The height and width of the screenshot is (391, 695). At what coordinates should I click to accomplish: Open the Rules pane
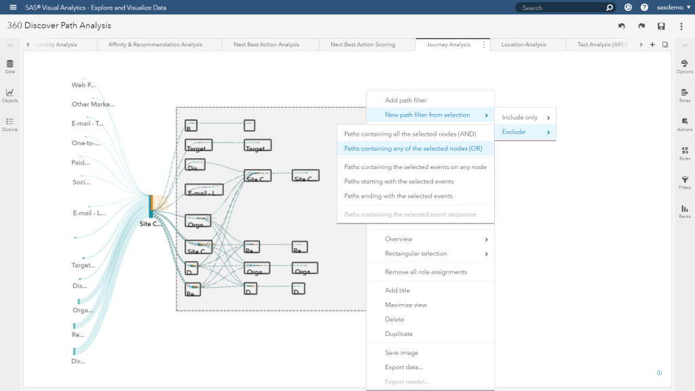coord(685,153)
